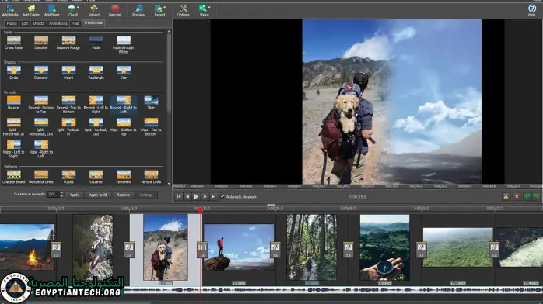Click the Remove transition button

(123, 195)
